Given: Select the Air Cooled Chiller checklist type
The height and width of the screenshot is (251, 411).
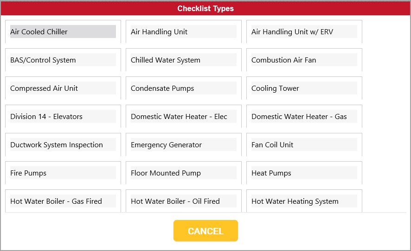Looking at the screenshot, I should coord(63,32).
